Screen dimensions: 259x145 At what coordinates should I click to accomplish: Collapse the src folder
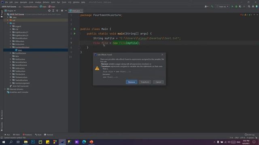[x=8, y=23]
